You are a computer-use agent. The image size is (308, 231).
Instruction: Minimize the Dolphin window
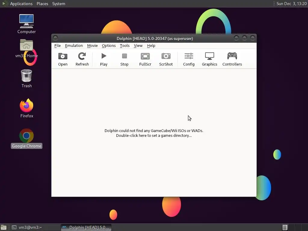coord(236,38)
